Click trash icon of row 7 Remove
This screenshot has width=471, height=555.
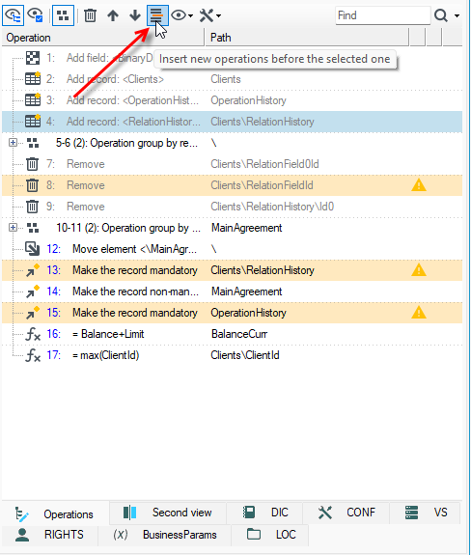coord(32,164)
